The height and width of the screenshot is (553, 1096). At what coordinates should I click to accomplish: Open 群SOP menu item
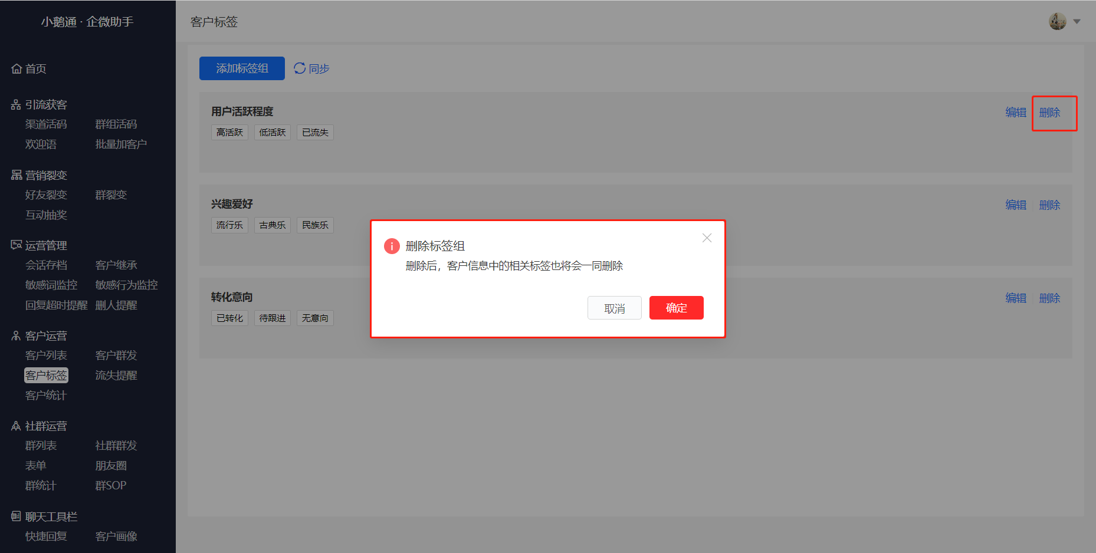click(111, 486)
